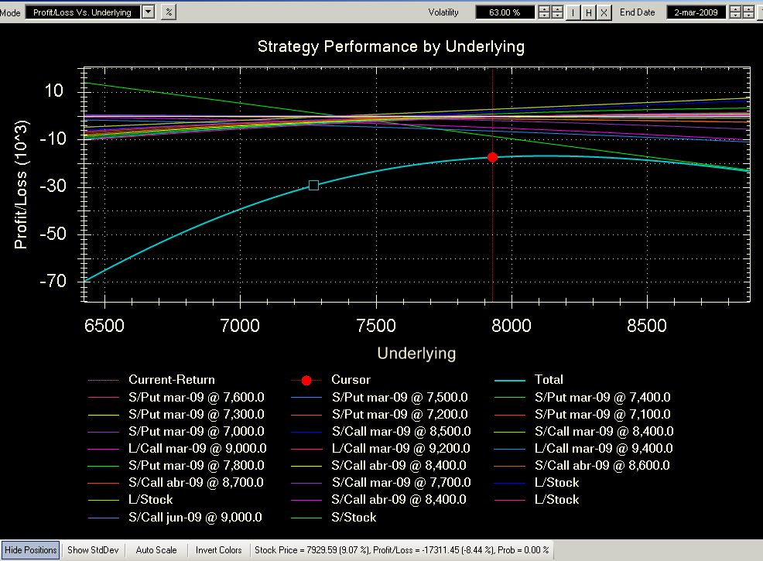Click the percent (%) toolbar button

click(169, 12)
